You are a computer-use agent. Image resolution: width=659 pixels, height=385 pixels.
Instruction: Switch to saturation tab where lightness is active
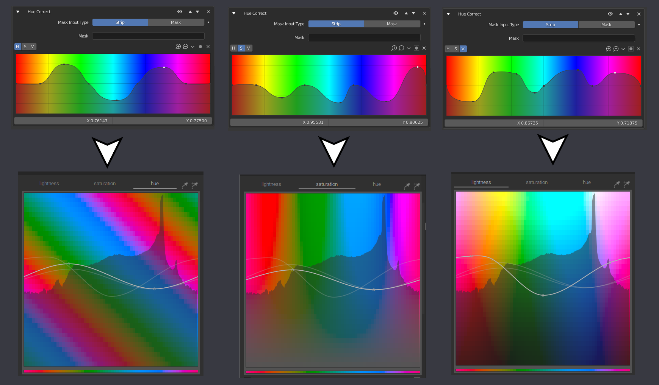tap(537, 182)
